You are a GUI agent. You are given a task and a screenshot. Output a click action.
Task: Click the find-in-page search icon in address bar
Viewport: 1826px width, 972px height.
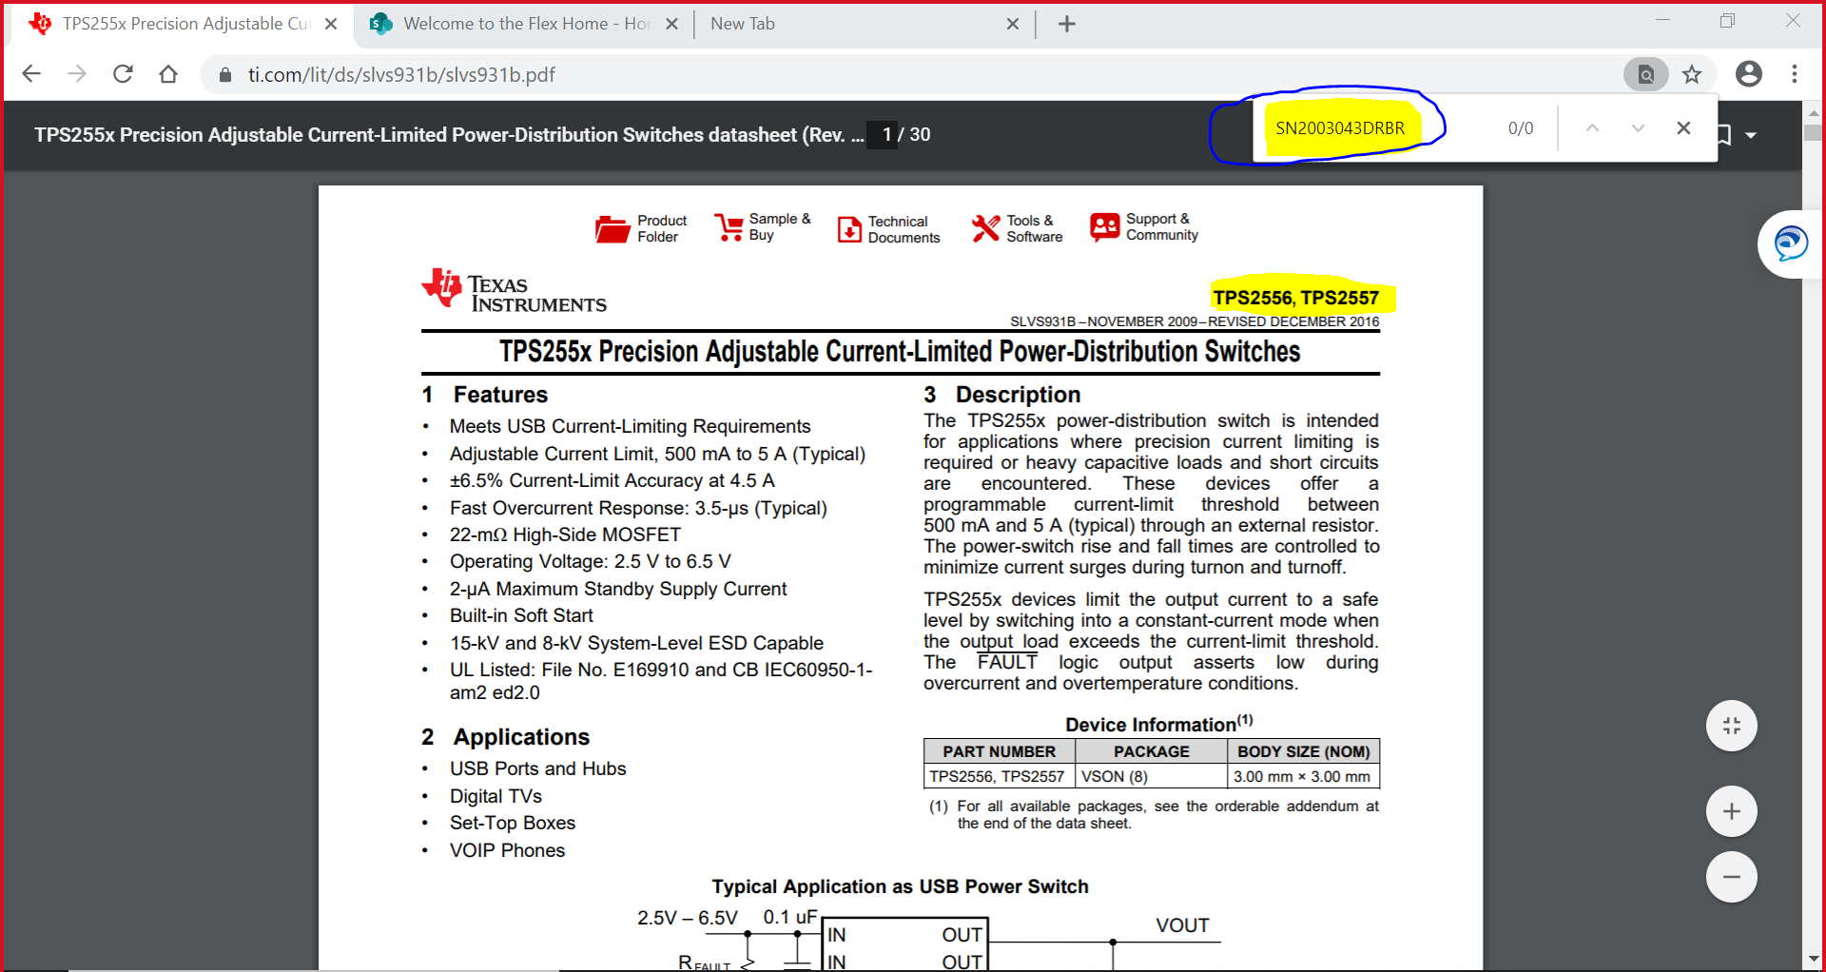tap(1646, 74)
